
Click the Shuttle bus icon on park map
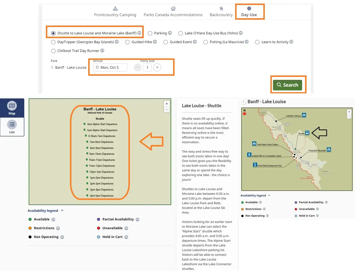307,133
